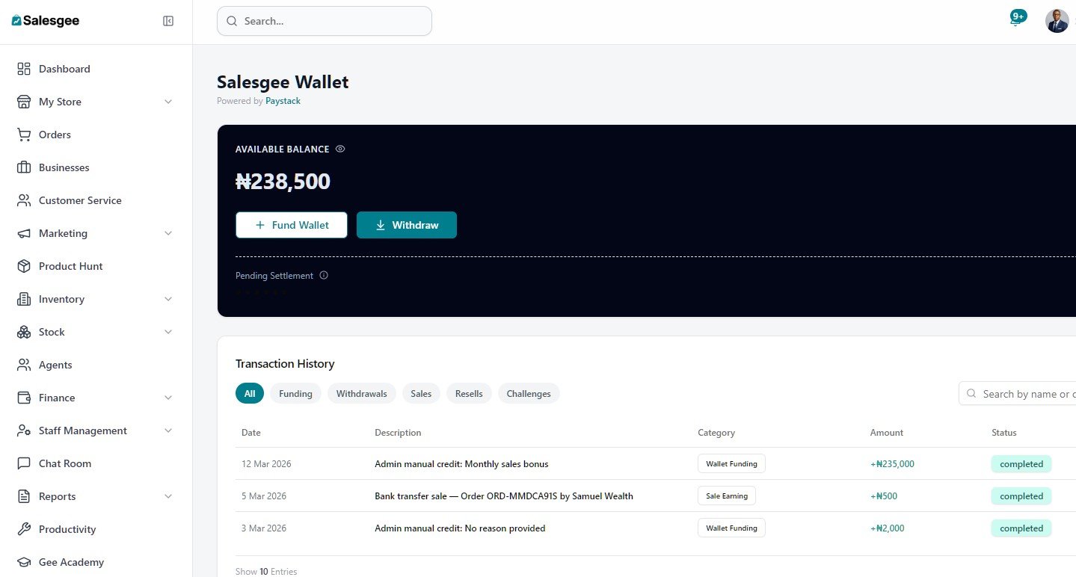Toggle available balance visibility eye icon
1076x577 pixels.
pos(340,149)
